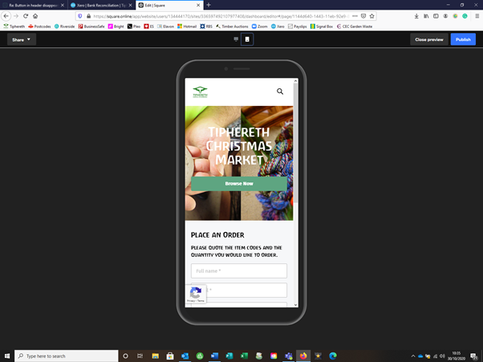Click the green Browse Now button
This screenshot has width=483, height=362.
click(x=239, y=184)
